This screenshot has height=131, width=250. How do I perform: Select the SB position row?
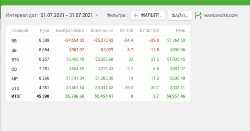pyautogui.click(x=98, y=50)
